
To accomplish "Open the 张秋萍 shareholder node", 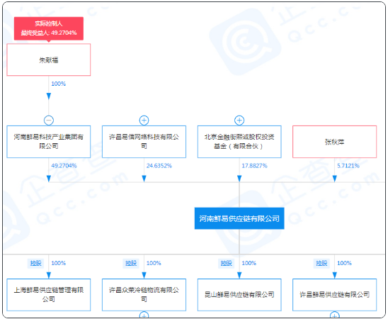I will pos(335,142).
